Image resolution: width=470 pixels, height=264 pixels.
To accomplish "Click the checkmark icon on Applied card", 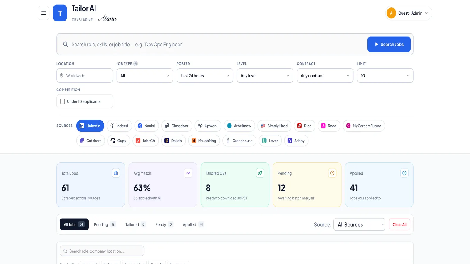I will [404, 173].
